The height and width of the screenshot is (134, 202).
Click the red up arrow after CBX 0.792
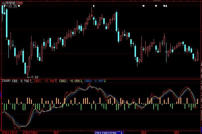(x=31, y=81)
